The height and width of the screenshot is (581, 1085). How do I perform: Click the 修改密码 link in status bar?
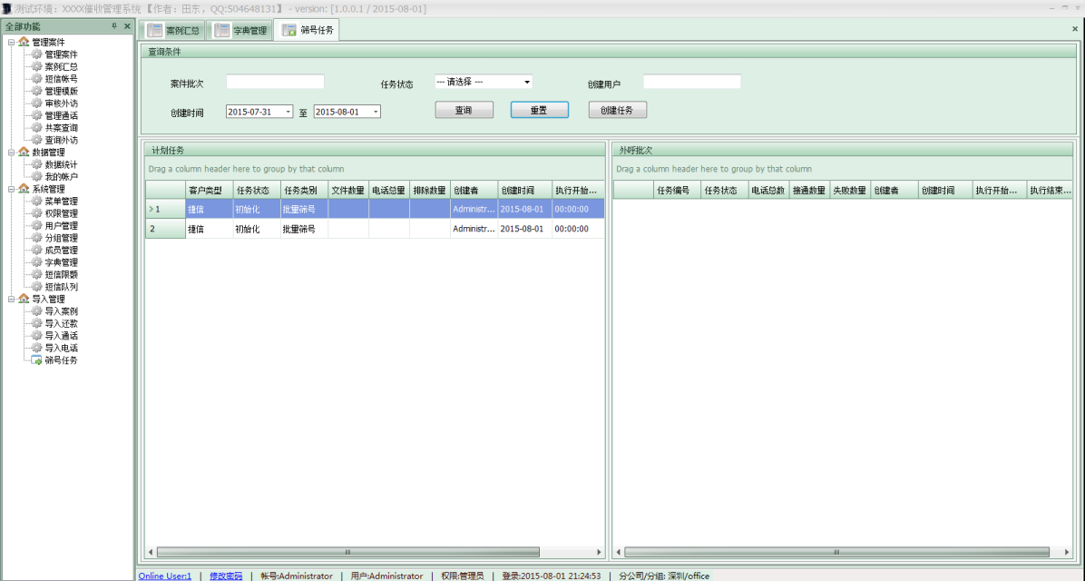(x=226, y=576)
